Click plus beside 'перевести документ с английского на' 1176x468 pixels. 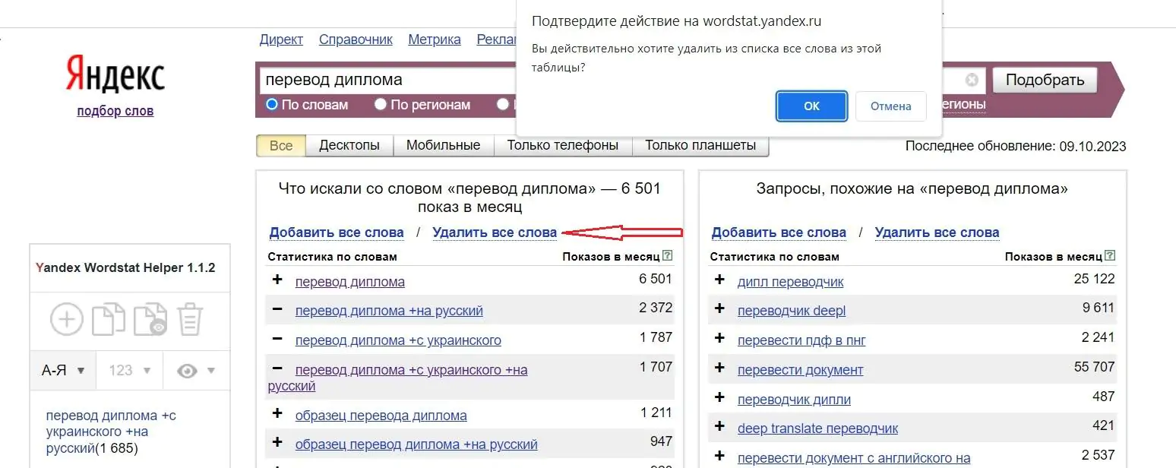pos(719,457)
